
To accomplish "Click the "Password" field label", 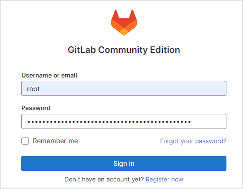I will click(36, 108).
